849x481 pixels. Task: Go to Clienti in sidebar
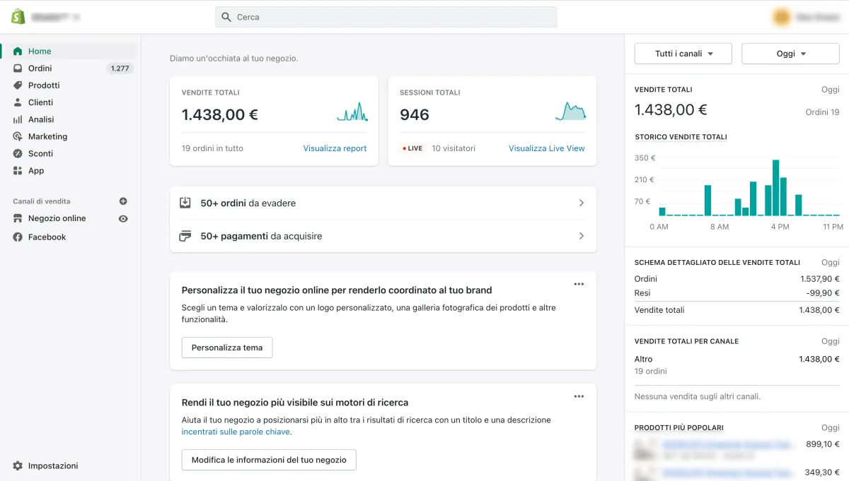click(x=40, y=102)
